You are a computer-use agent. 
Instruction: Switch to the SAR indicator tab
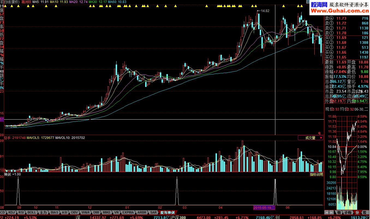(154, 212)
